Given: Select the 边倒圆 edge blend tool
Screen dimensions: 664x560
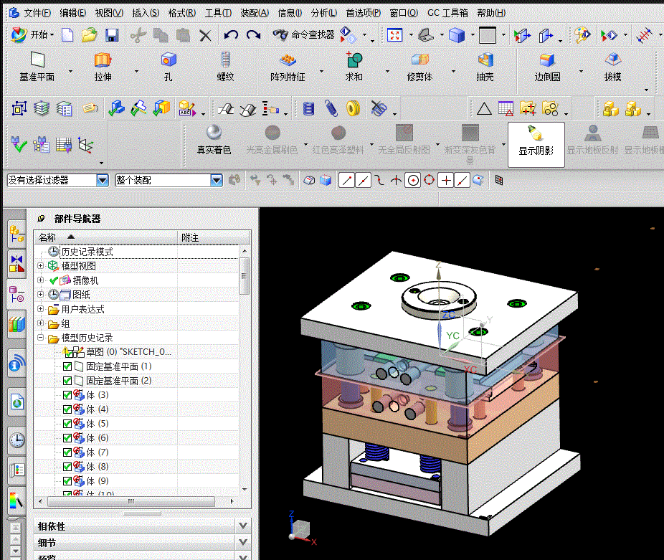Looking at the screenshot, I should [547, 67].
